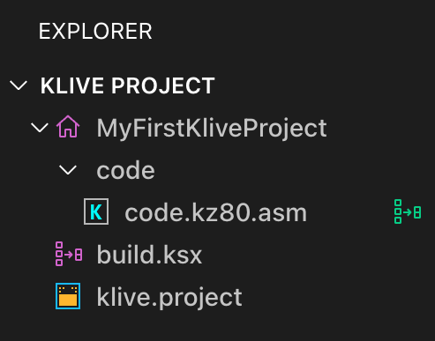Click the green build root indicator icon
Viewport: 435px width, 341px height.
tap(408, 211)
